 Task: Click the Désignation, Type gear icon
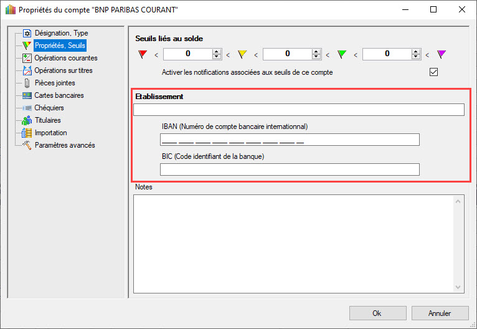pyautogui.click(x=27, y=33)
